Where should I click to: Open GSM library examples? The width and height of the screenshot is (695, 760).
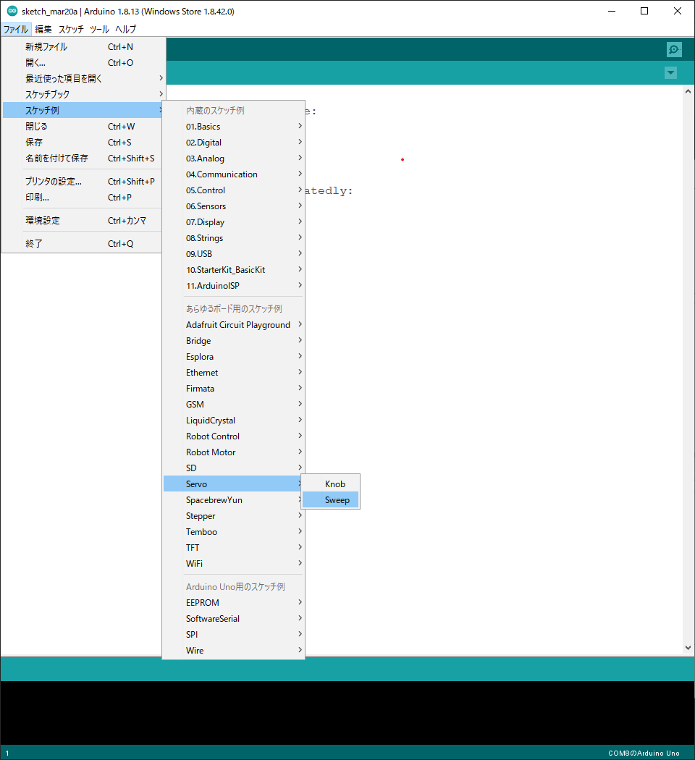(234, 404)
